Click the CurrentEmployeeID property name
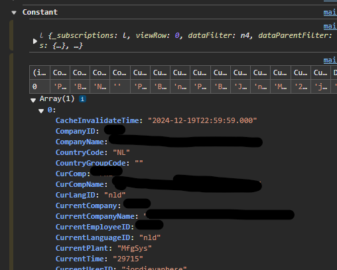Image resolution: width=337 pixels, height=270 pixels. (x=93, y=227)
